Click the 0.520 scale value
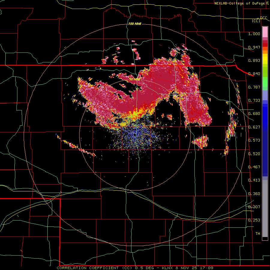 point(254,154)
